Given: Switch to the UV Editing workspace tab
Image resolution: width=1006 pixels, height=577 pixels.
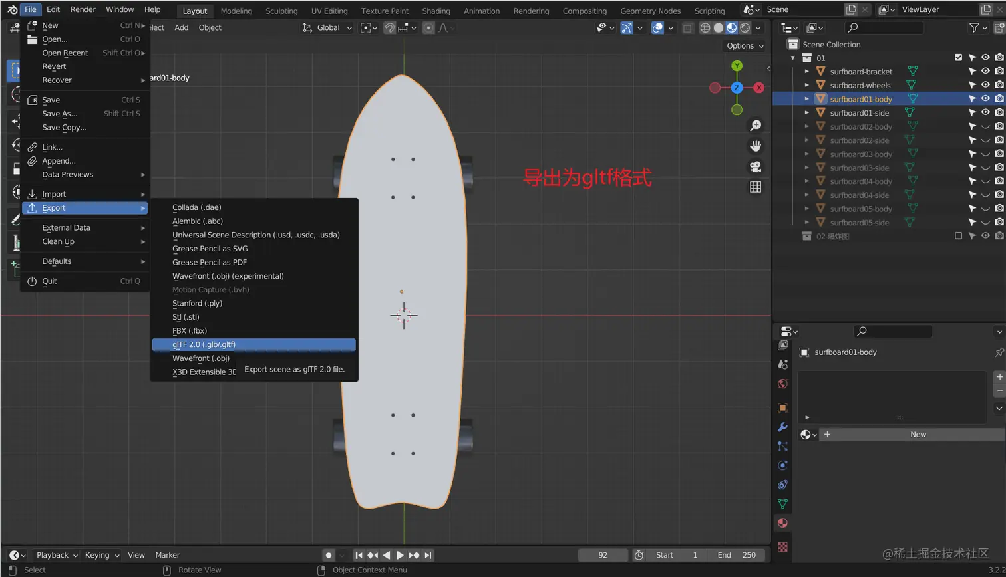Looking at the screenshot, I should click(x=329, y=11).
